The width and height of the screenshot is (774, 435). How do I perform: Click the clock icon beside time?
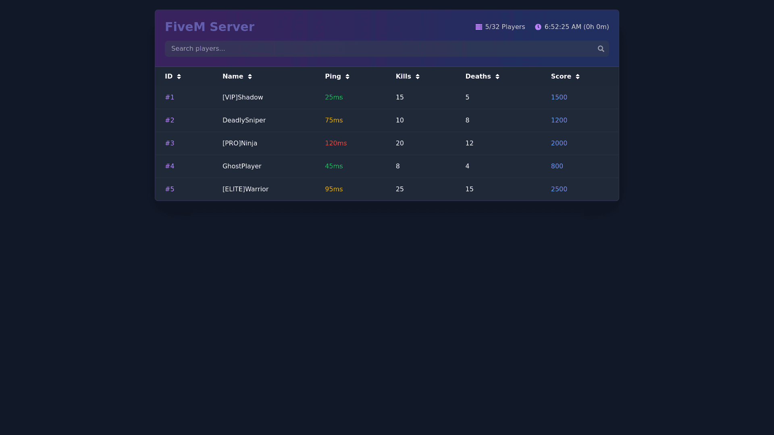click(538, 27)
